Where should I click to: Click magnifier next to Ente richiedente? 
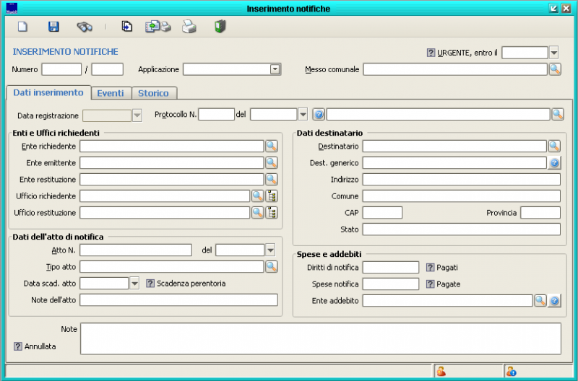(x=272, y=146)
